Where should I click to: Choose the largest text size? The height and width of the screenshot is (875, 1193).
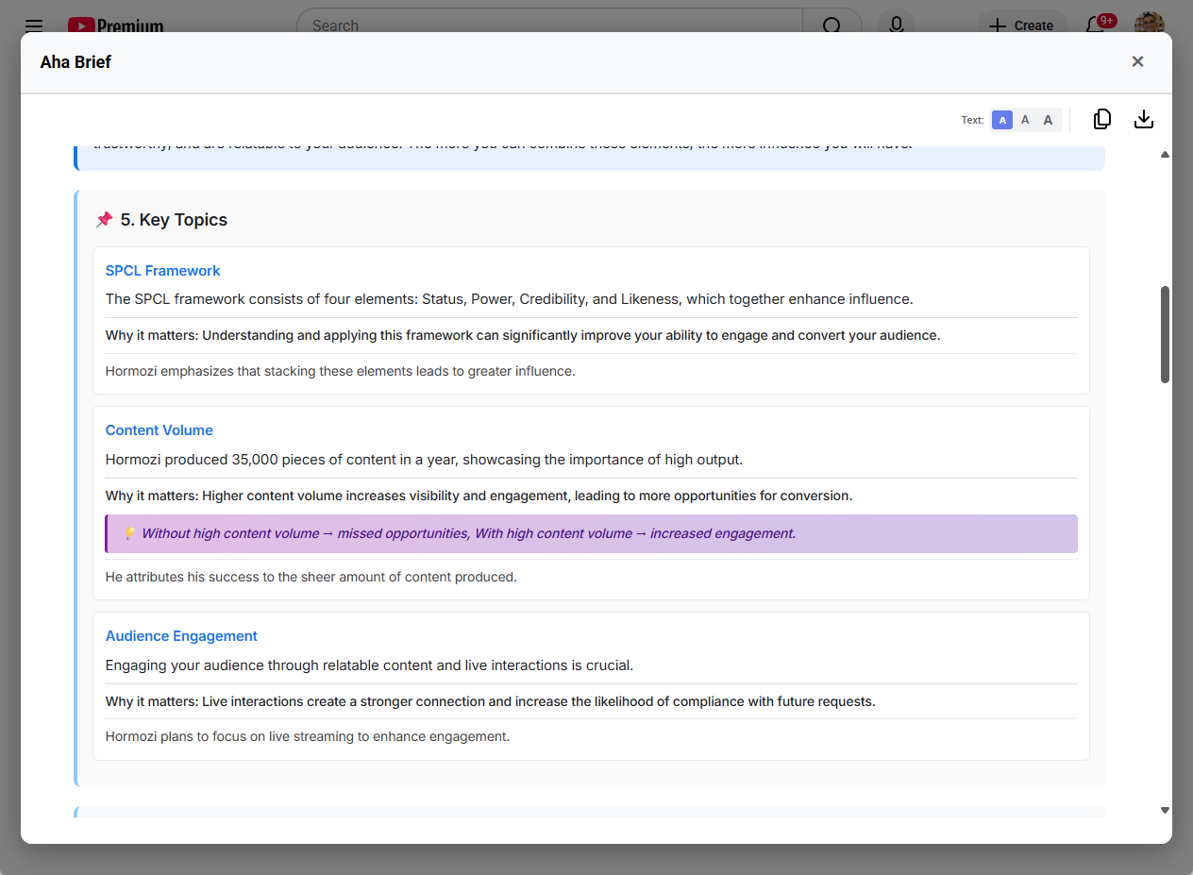click(1048, 120)
